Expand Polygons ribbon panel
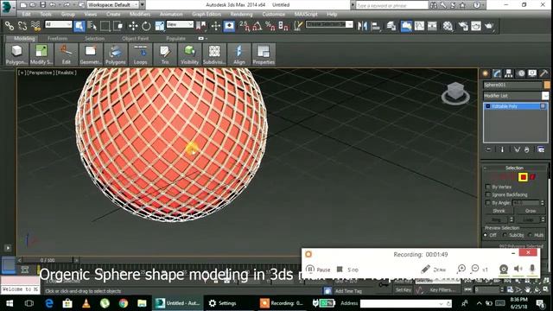 point(115,54)
